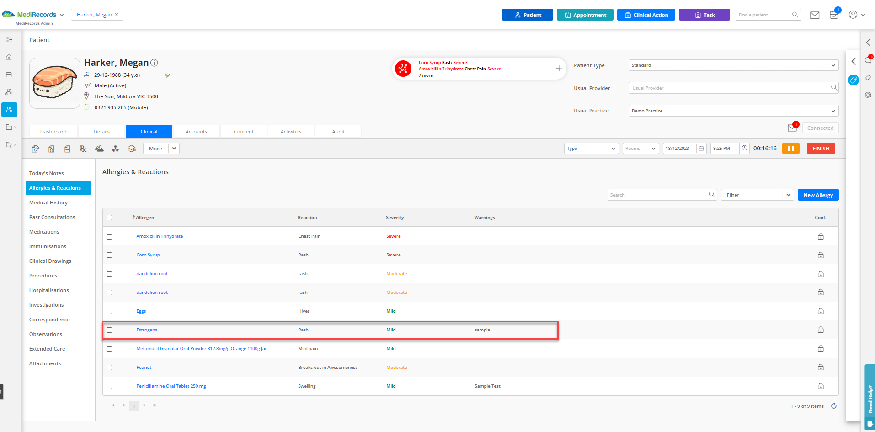Open the calendar picker beside 18/12/2023

701,149
